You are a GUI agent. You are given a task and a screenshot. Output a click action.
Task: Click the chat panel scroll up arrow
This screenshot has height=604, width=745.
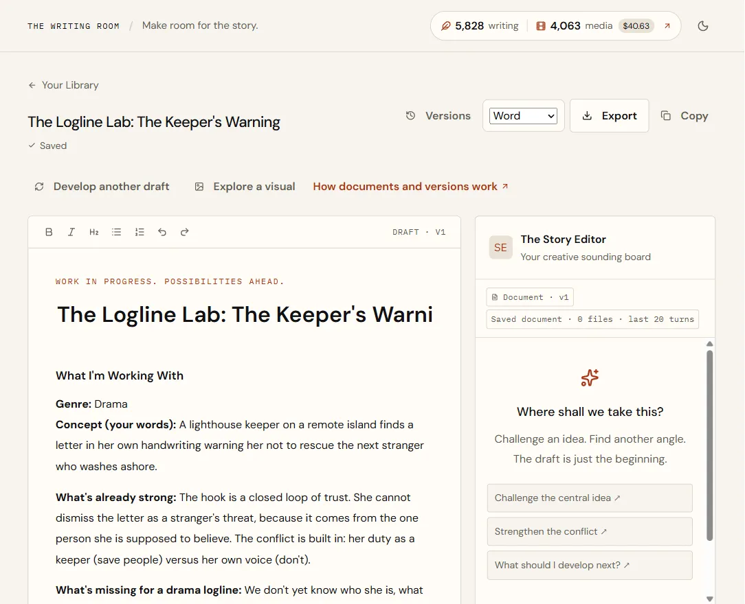pos(709,344)
